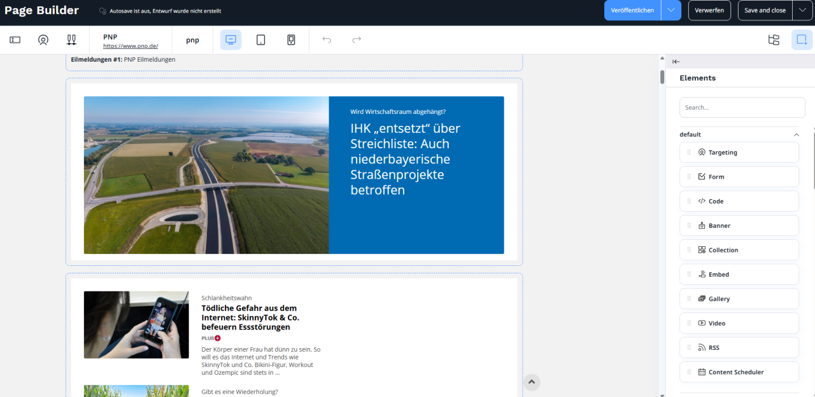Collapse the default elements group
The height and width of the screenshot is (397, 815).
796,134
